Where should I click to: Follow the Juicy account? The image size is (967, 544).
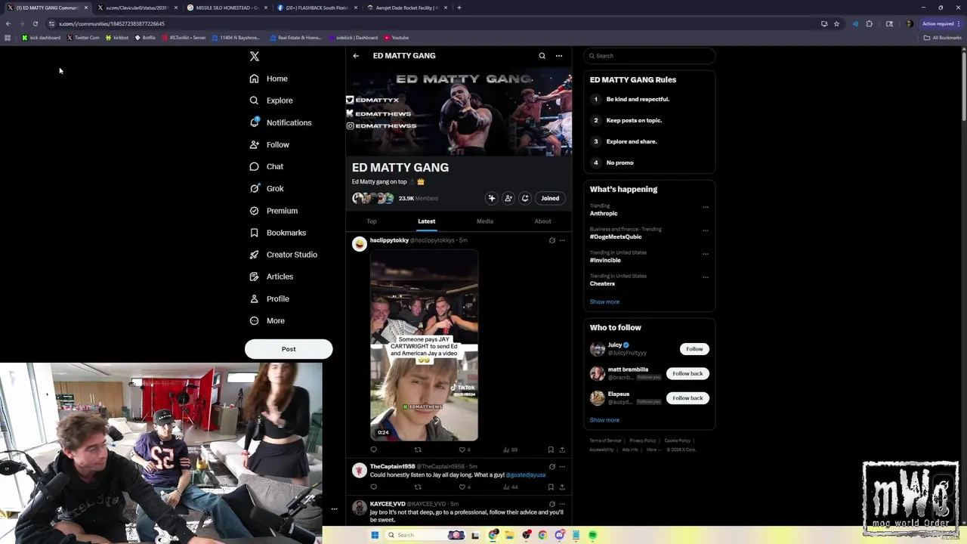pos(694,349)
